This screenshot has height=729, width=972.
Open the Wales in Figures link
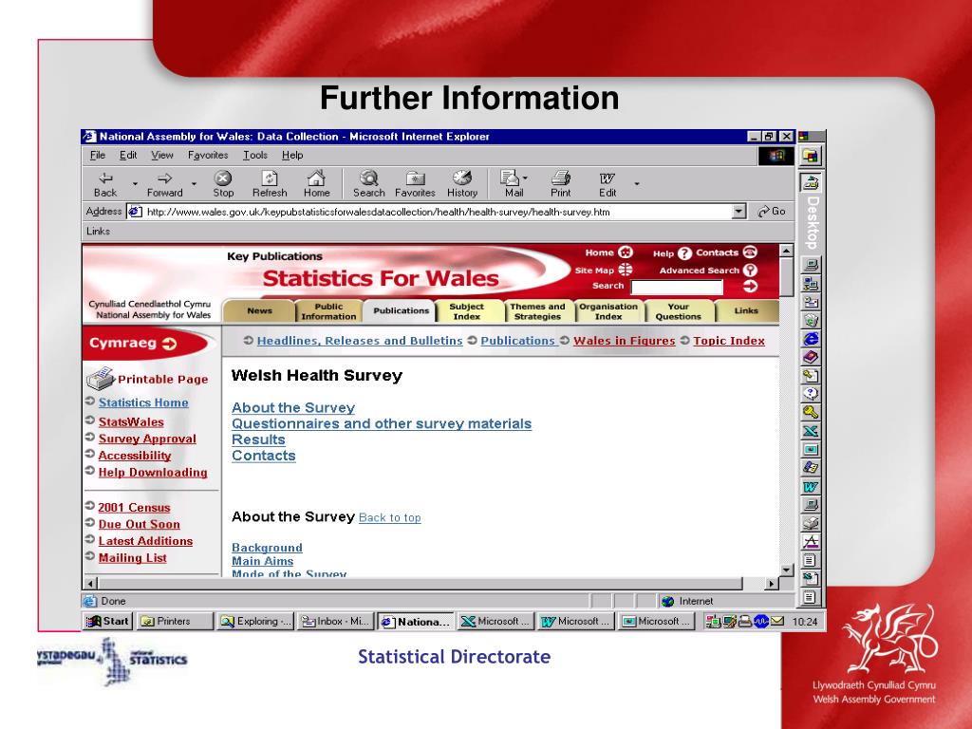(625, 341)
